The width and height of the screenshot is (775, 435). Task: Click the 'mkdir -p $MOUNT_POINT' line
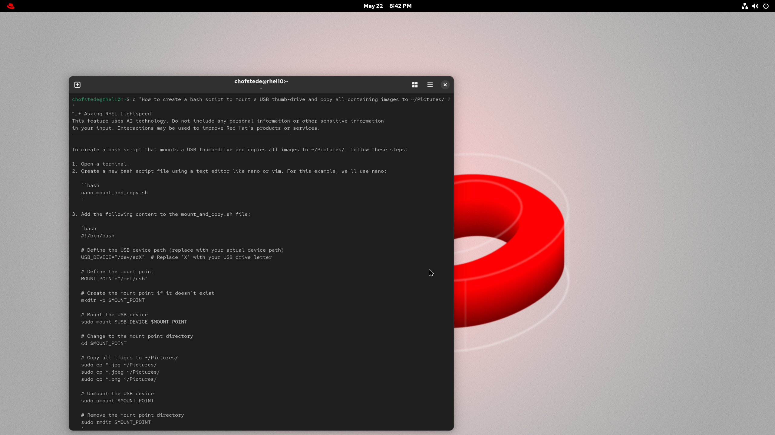coord(113,300)
